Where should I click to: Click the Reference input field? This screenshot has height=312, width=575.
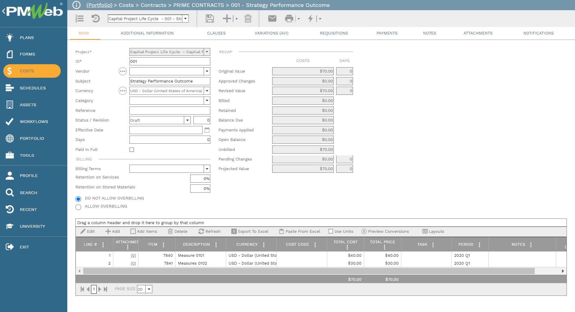pos(170,110)
